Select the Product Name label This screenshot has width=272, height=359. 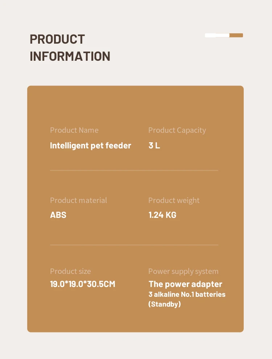coord(74,130)
